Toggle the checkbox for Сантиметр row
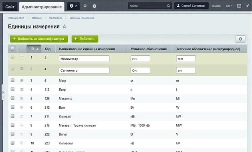This screenshot has width=252, height=152. [x=12, y=69]
